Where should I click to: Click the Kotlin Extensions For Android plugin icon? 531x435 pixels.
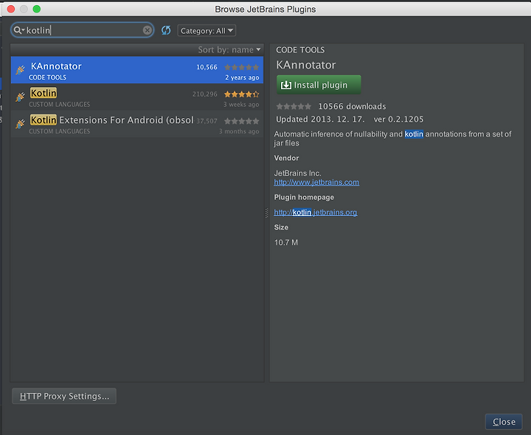click(20, 124)
